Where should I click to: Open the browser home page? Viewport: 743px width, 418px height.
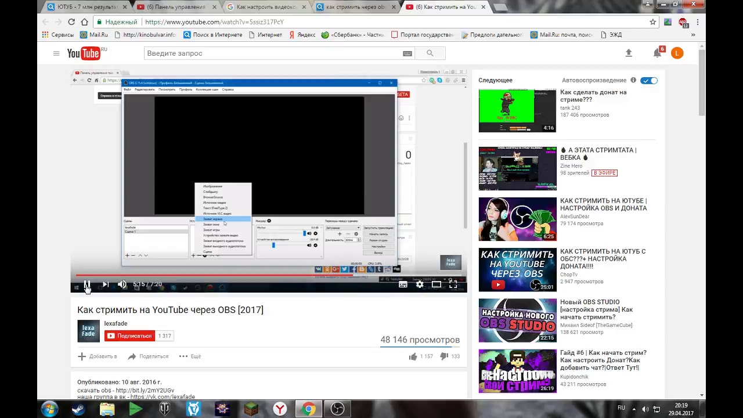tap(85, 21)
